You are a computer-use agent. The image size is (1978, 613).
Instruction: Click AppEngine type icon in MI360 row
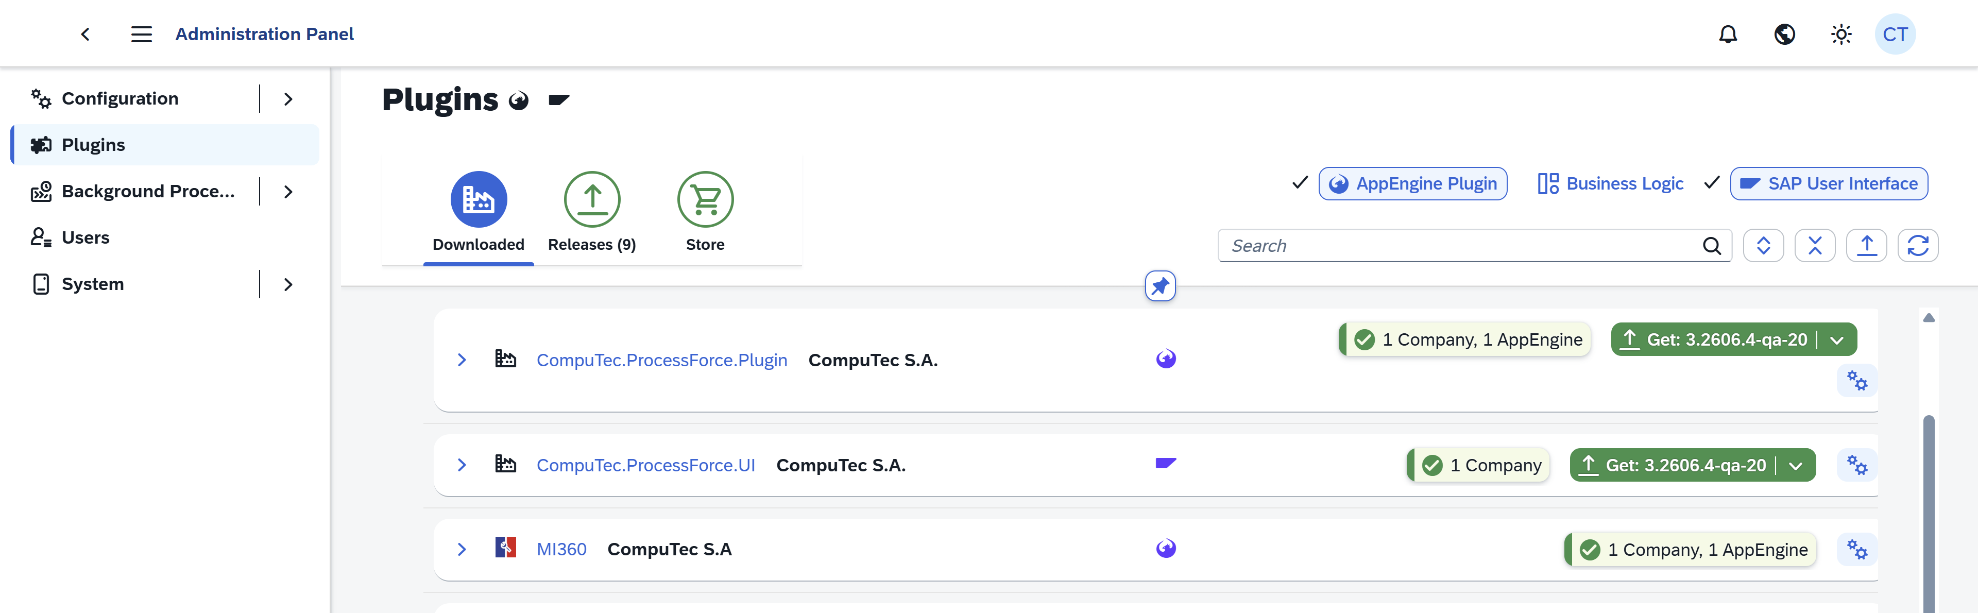pos(1166,549)
